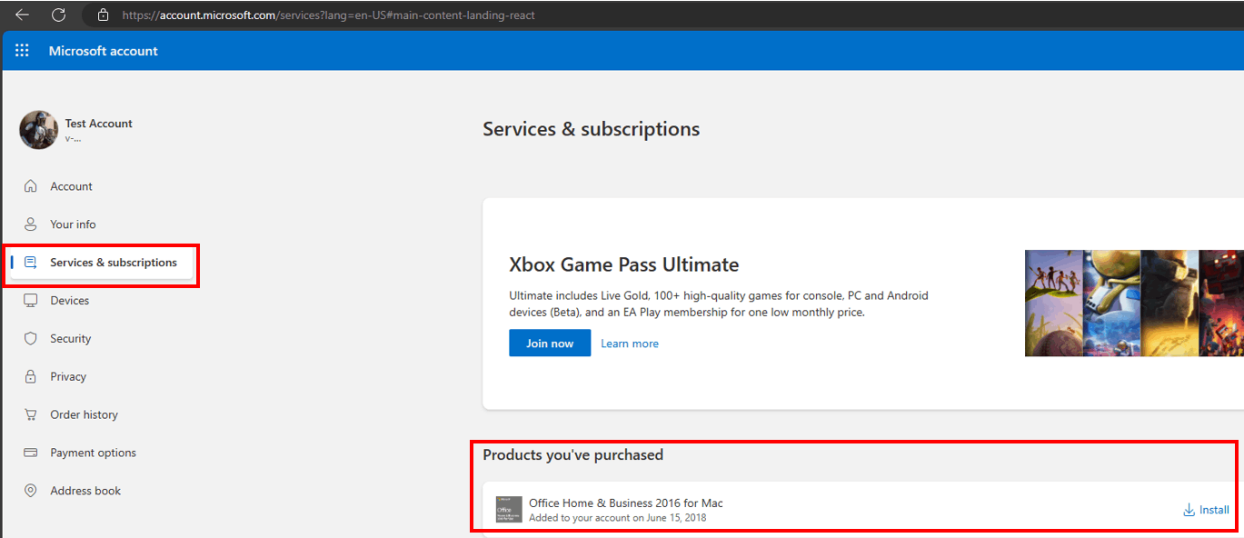Click the Your info person icon
This screenshot has width=1244, height=538.
tap(31, 224)
